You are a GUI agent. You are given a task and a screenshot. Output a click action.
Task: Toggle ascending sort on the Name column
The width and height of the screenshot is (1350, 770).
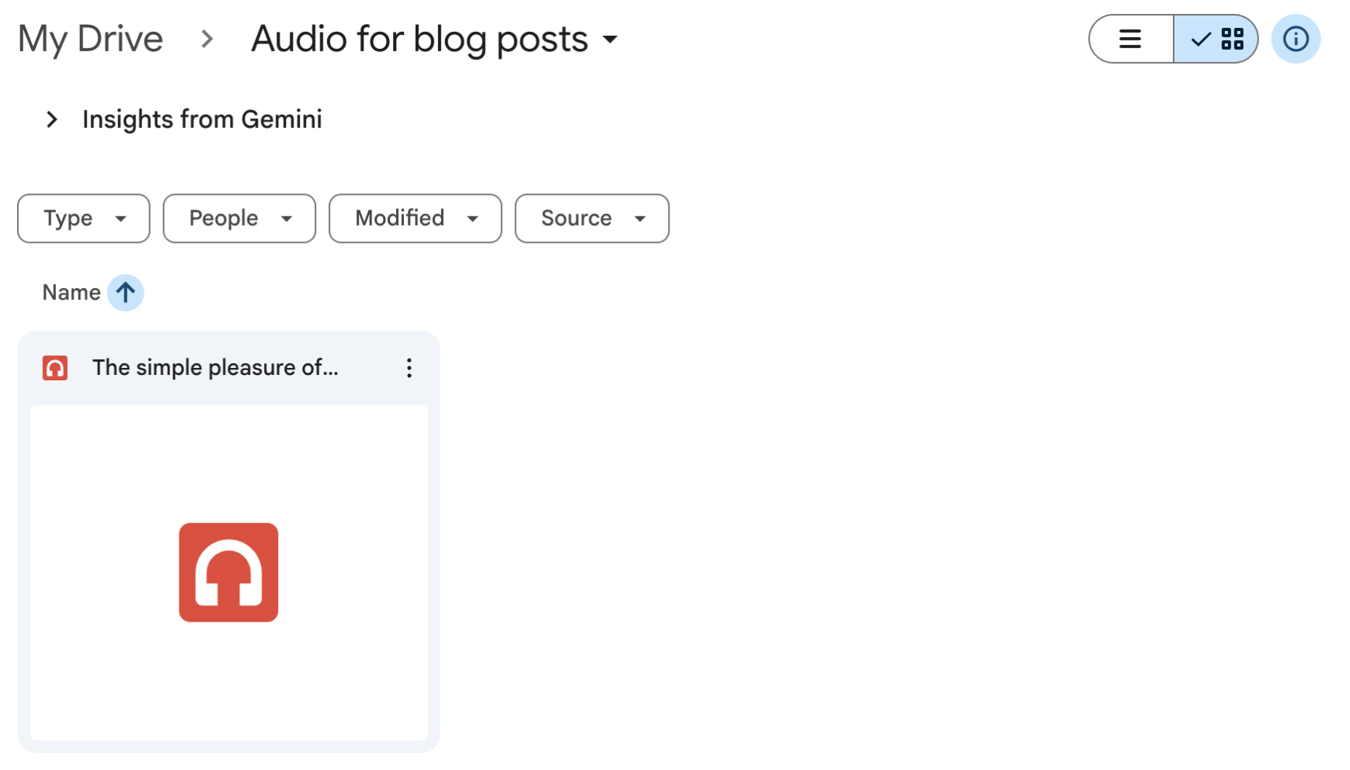click(125, 293)
